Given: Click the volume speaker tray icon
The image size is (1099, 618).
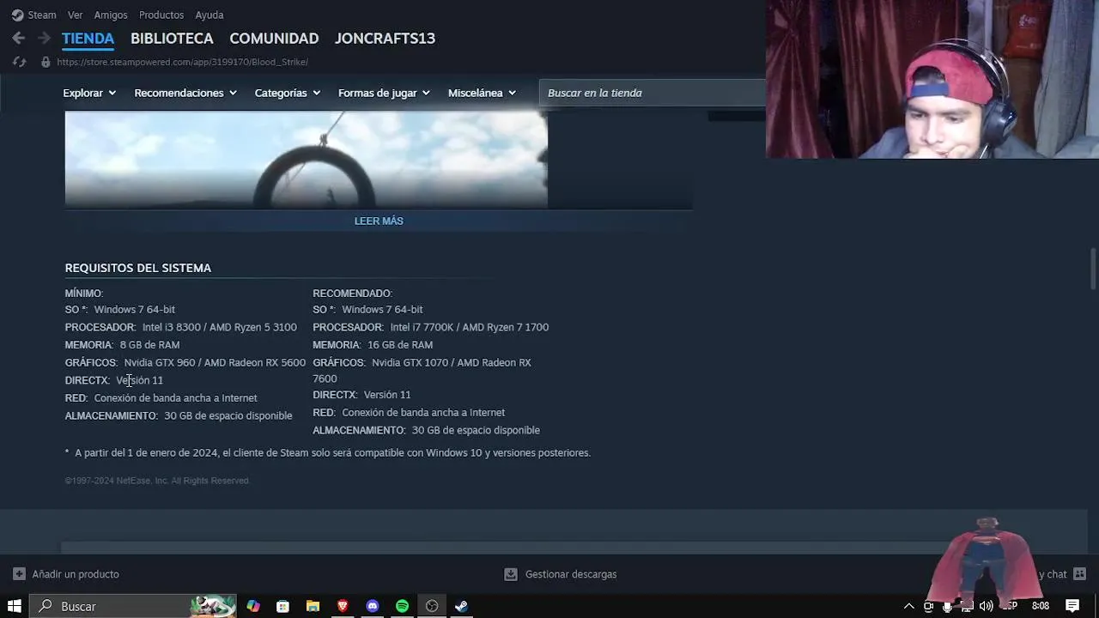Looking at the screenshot, I should click(986, 606).
